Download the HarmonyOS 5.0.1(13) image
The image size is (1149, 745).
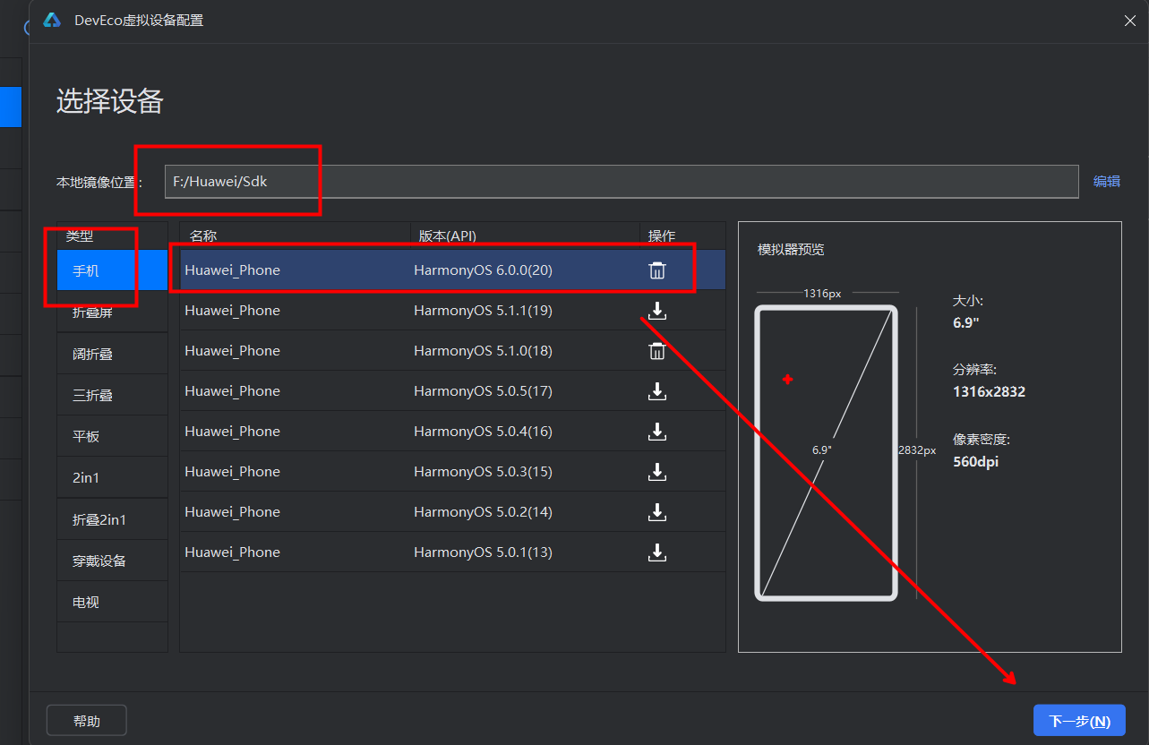click(656, 552)
